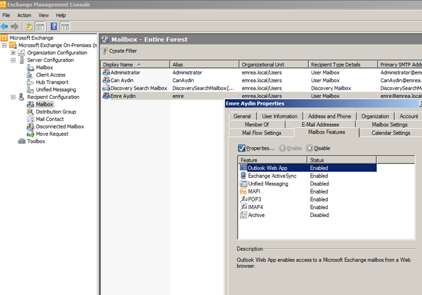
Task: Switch to the General tab
Action: [242, 116]
